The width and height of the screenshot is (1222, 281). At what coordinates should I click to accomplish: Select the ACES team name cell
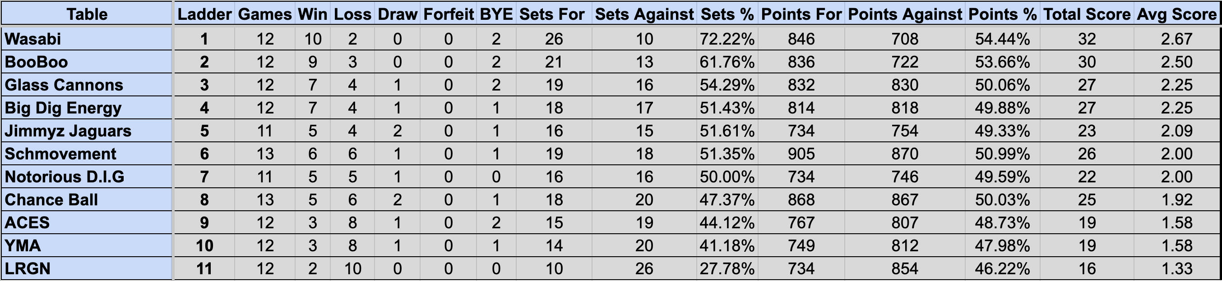click(86, 222)
